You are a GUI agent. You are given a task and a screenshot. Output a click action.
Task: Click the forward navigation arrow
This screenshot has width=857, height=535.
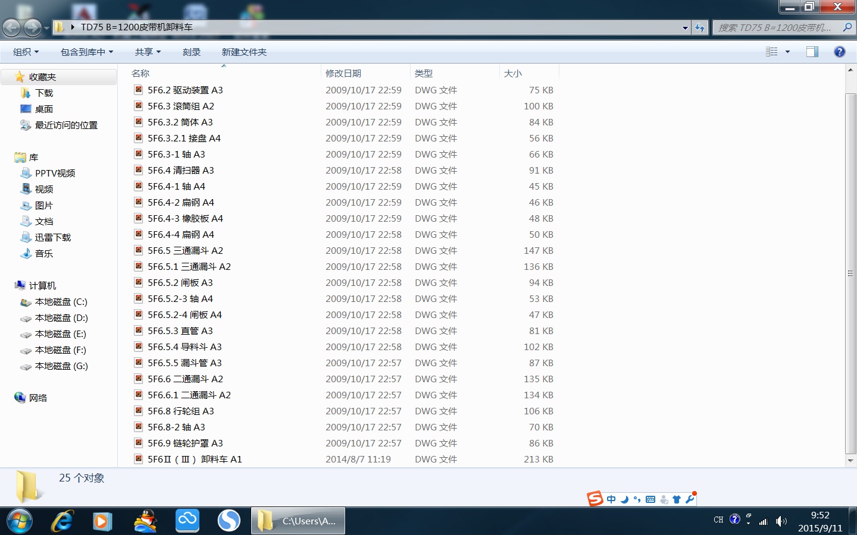(33, 27)
